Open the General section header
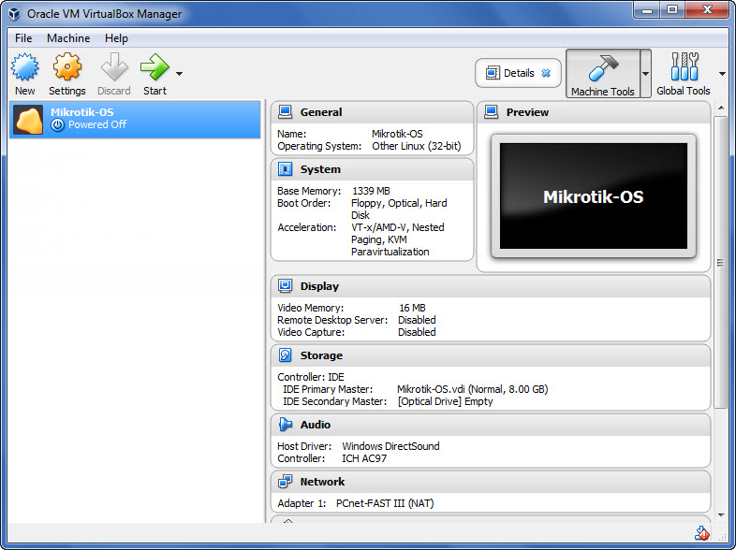Image resolution: width=736 pixels, height=550 pixels. pos(373,112)
